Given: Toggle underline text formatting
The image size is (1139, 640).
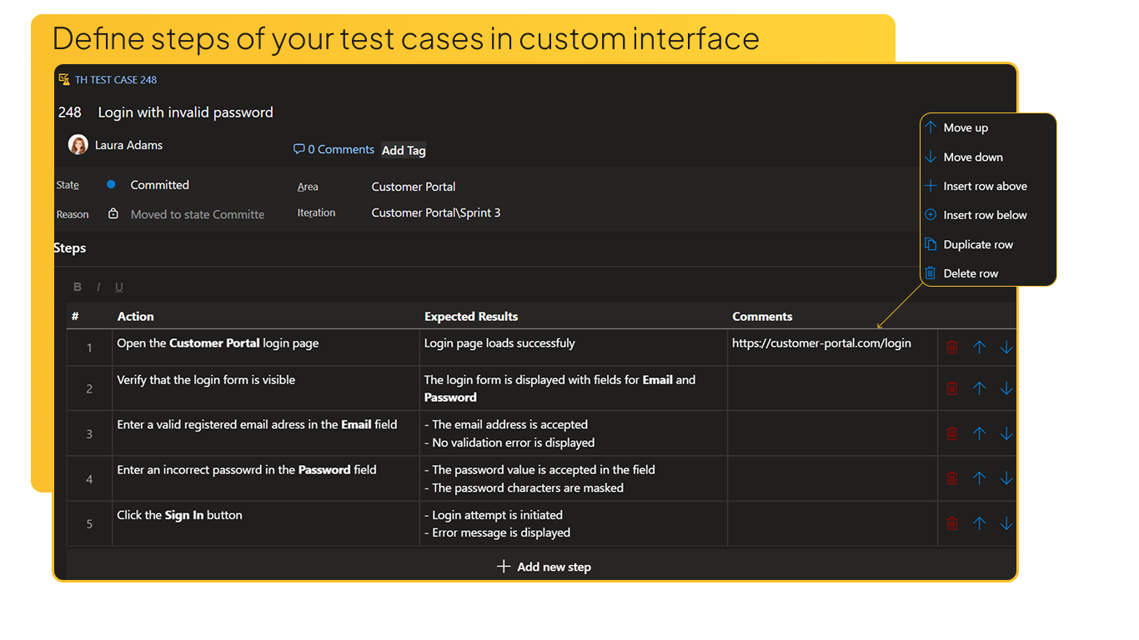Looking at the screenshot, I should (x=118, y=287).
